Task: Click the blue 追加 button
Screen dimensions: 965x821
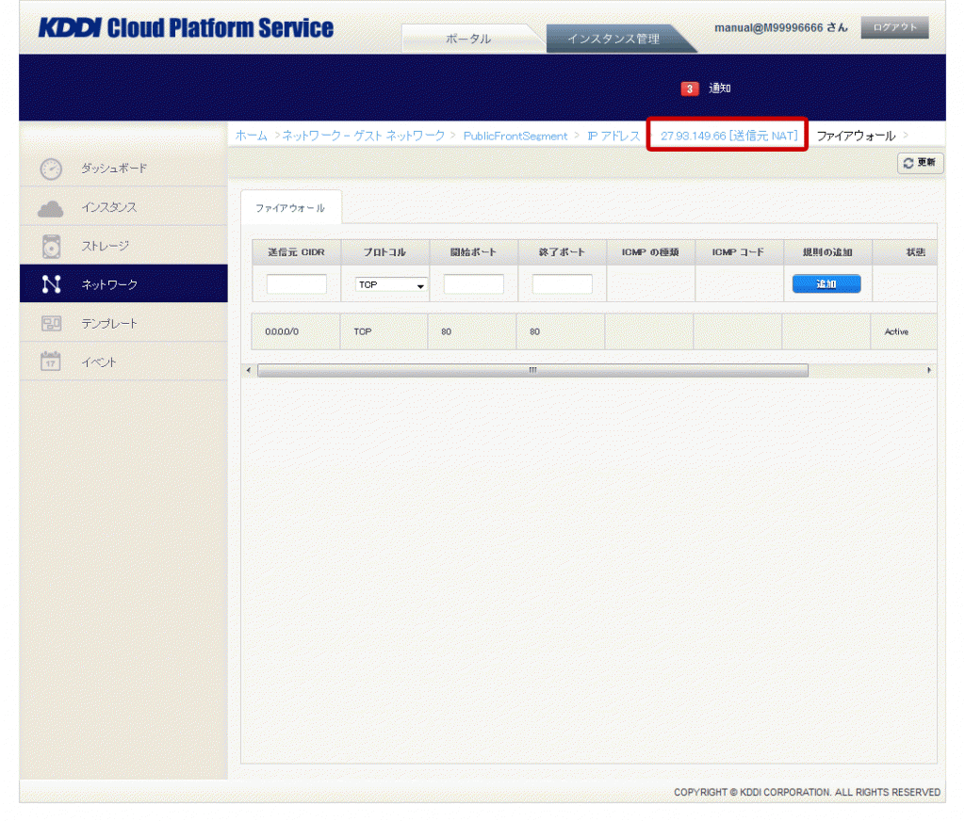Action: point(826,284)
